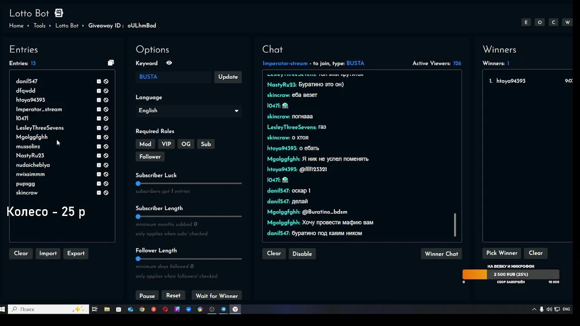Select winner htoya94393 in Winners list
580x326 pixels.
[x=511, y=81]
